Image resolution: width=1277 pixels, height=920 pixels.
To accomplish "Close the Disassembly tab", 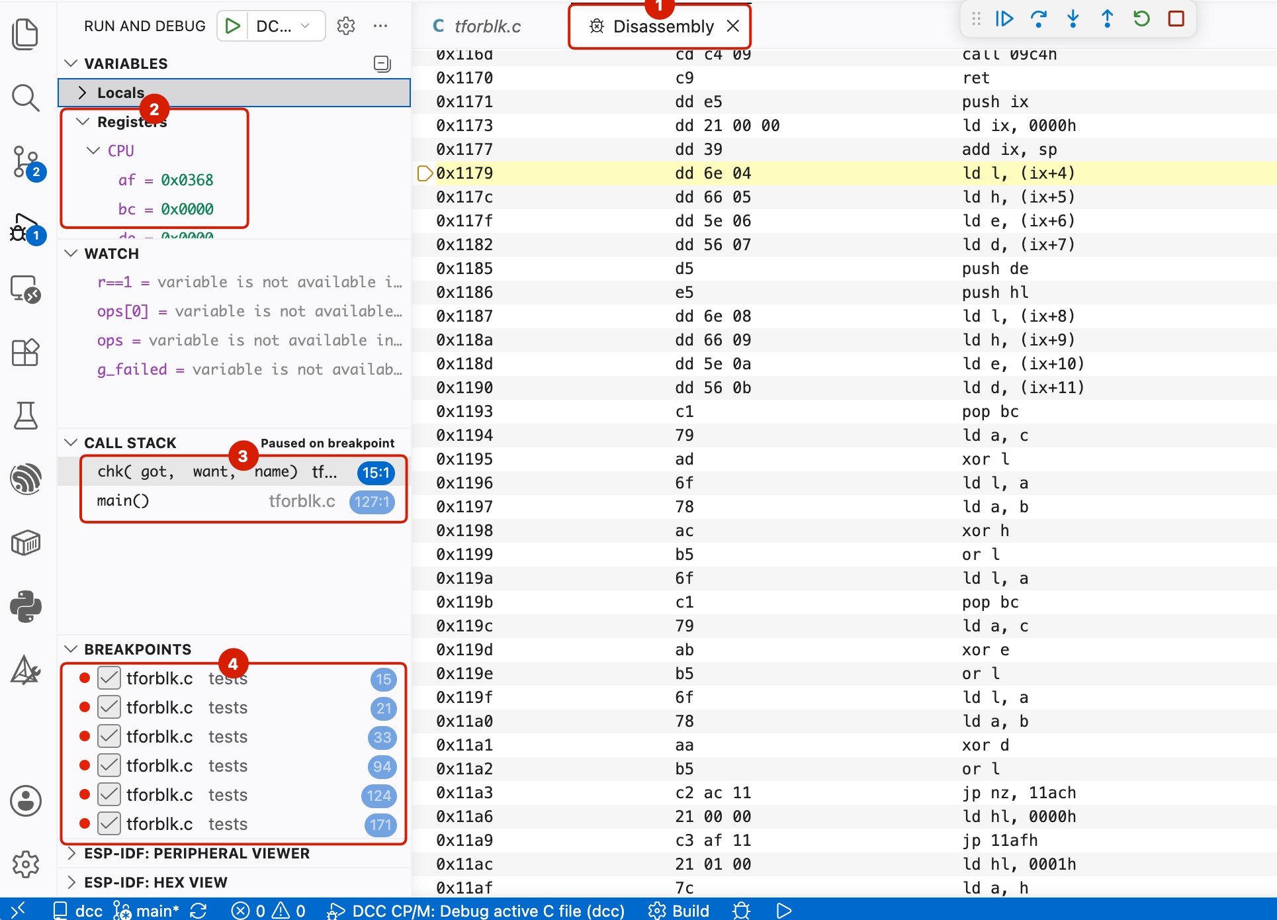I will point(733,26).
